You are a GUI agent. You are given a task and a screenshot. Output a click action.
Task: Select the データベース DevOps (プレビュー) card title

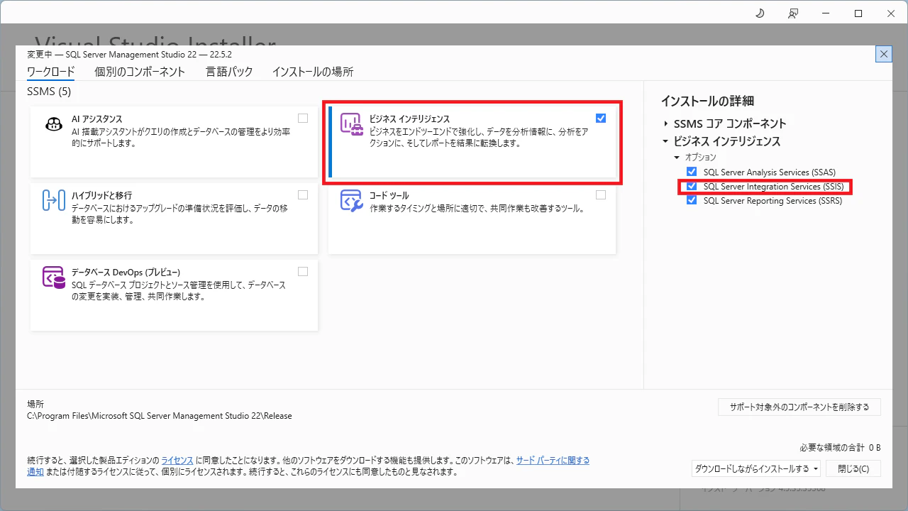[x=126, y=272]
